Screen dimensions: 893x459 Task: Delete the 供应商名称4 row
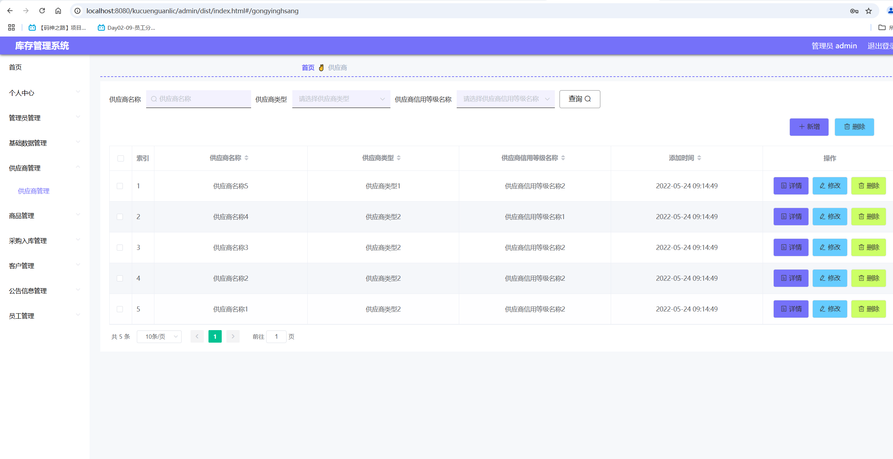click(x=869, y=217)
